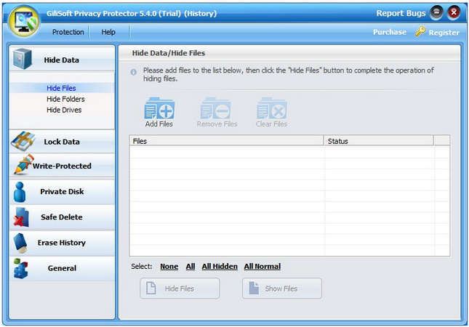Viewport: 469px width, 327px height.
Task: Open the Erase History section
Action: [62, 243]
